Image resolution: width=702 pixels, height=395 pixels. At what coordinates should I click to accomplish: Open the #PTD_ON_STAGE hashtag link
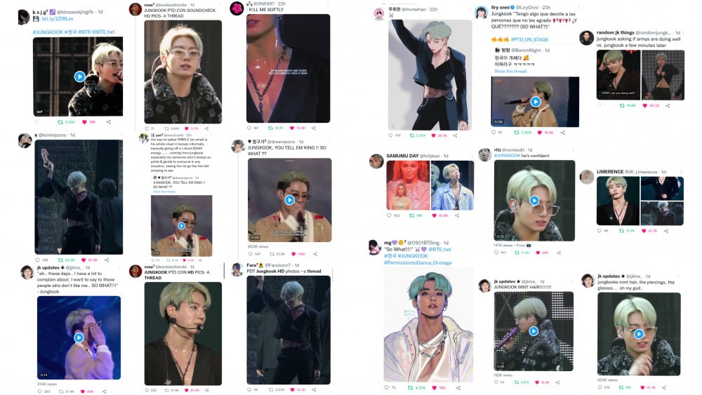(x=529, y=39)
